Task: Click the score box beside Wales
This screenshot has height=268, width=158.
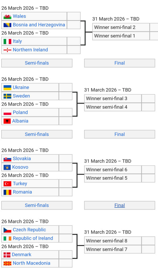Action: 74,16
